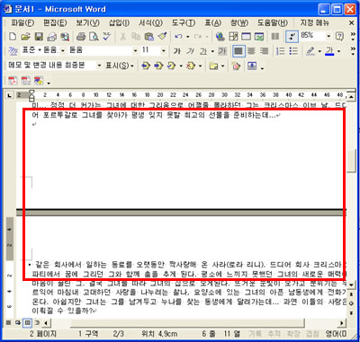Open the 파일(F) menu
Image resolution: width=360 pixels, height=342 pixels.
pyautogui.click(x=22, y=22)
